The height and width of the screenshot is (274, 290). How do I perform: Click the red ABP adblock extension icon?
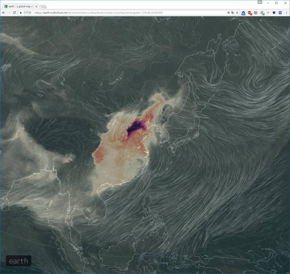(x=250, y=12)
